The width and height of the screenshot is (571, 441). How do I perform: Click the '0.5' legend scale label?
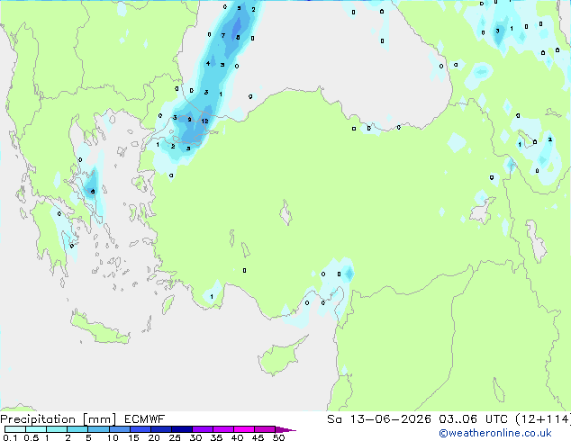click(32, 437)
